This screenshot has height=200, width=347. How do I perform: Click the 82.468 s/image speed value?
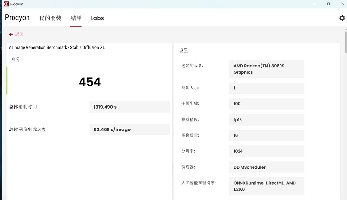pos(130,129)
